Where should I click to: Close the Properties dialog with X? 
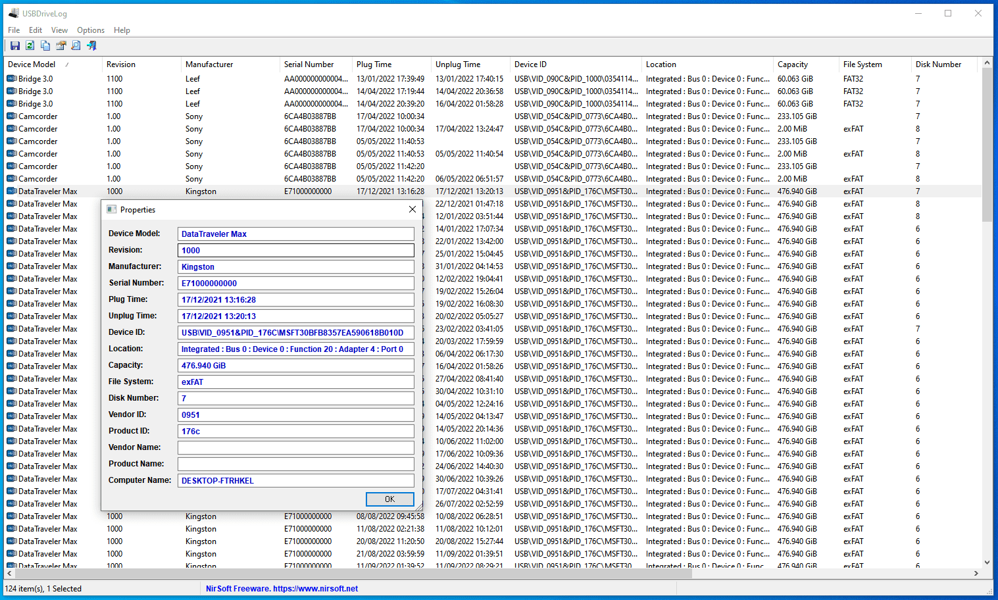click(412, 209)
